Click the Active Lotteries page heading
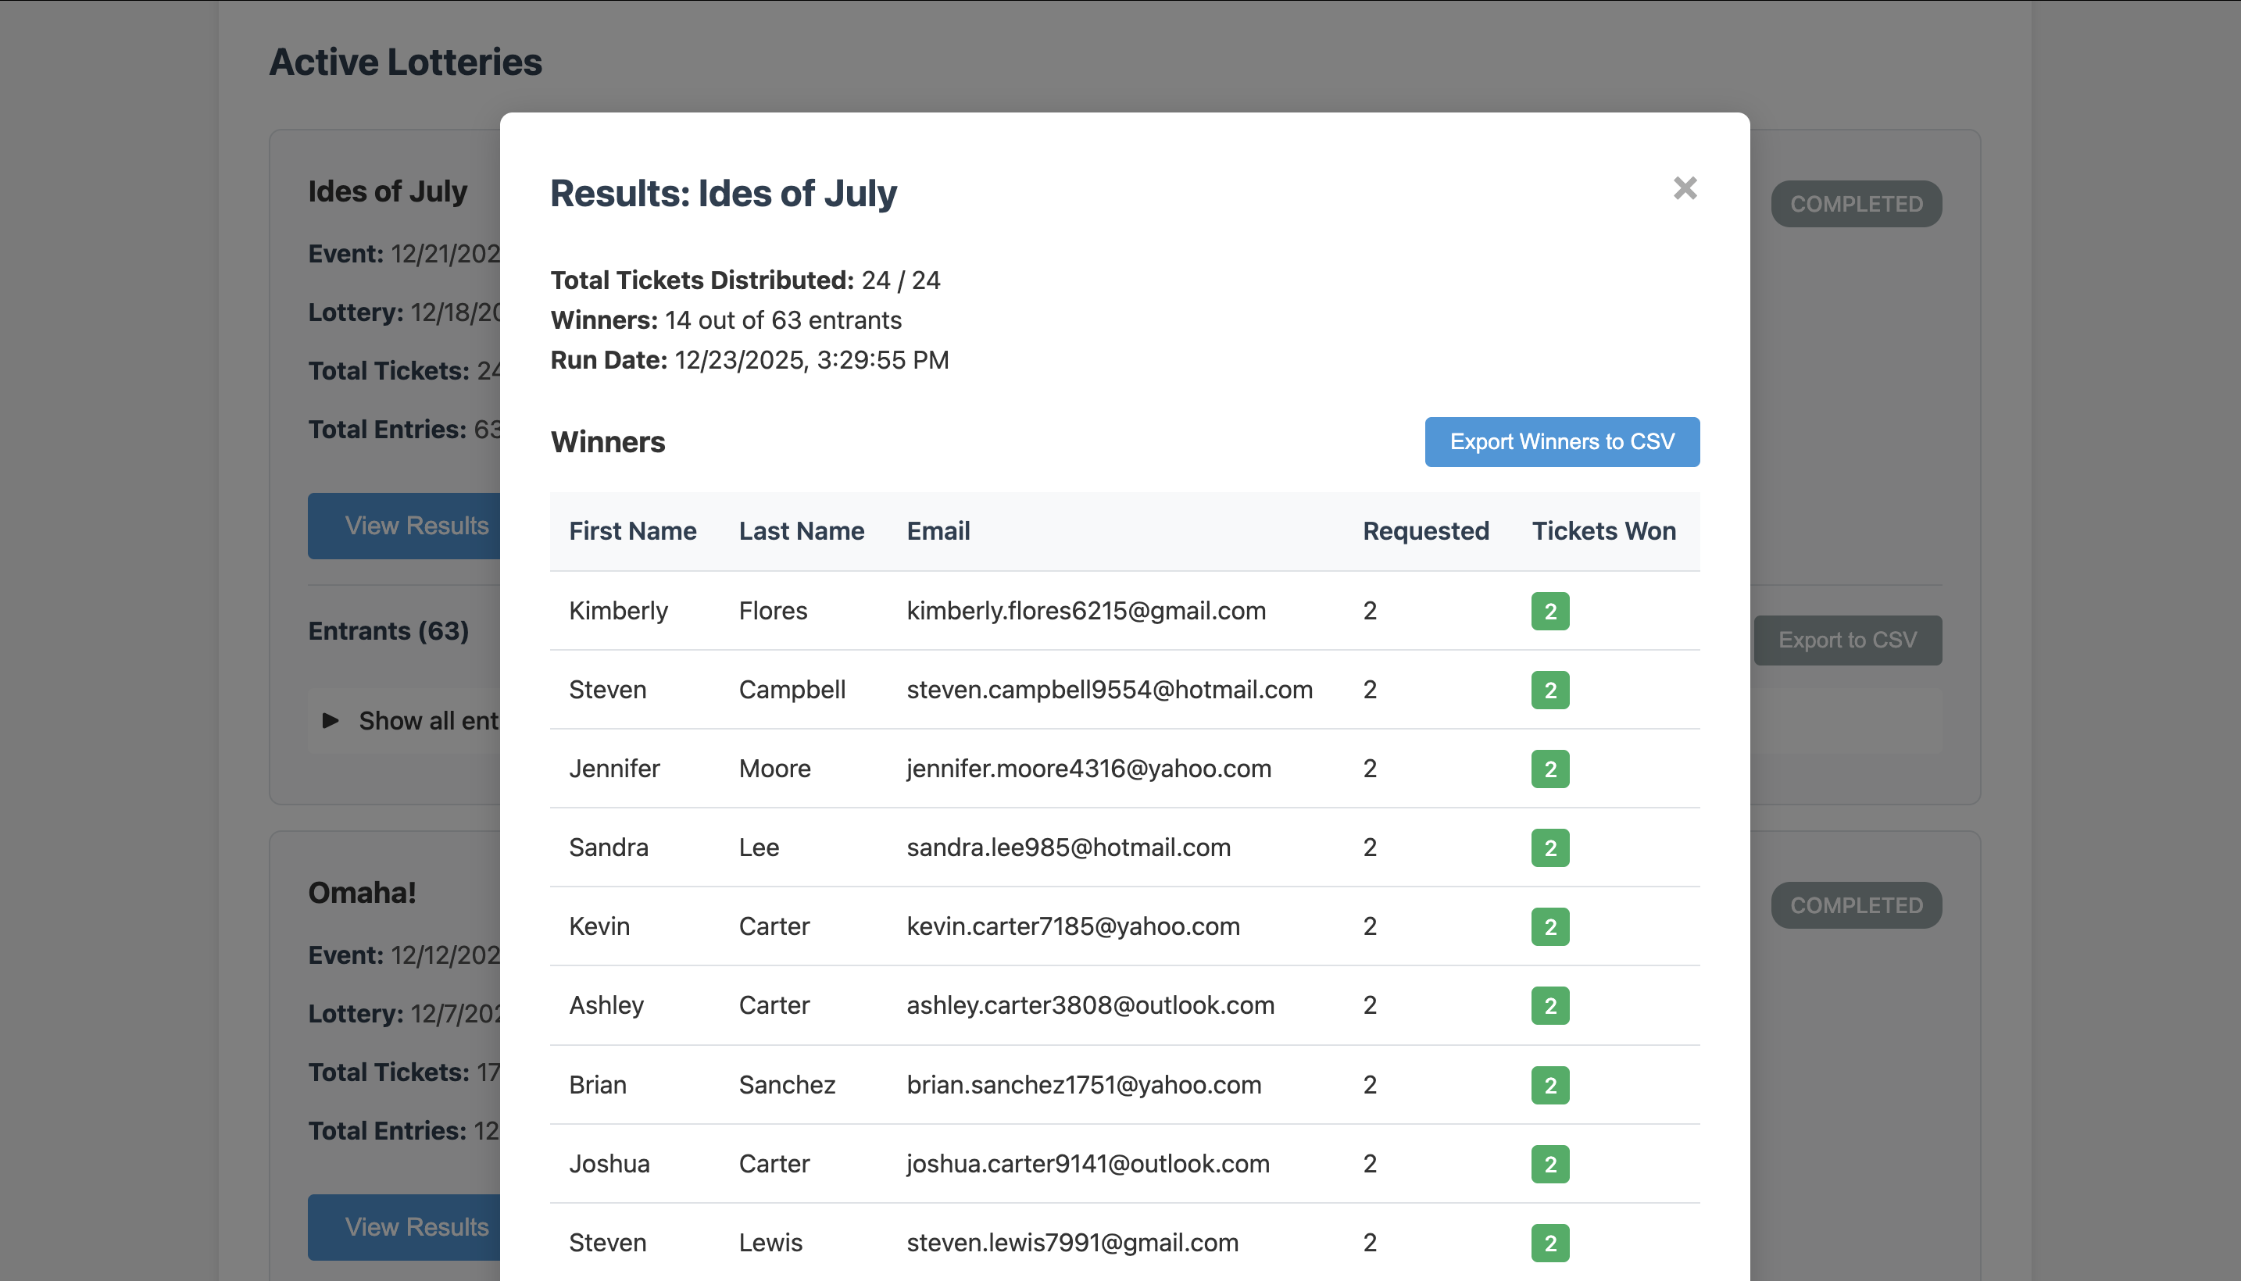Image resolution: width=2241 pixels, height=1281 pixels. (x=406, y=62)
